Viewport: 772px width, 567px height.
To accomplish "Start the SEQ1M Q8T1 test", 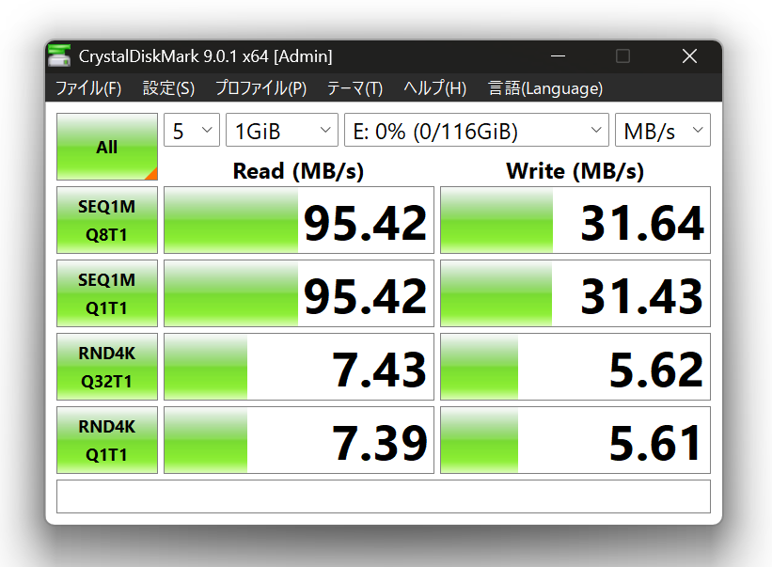I will tap(107, 220).
